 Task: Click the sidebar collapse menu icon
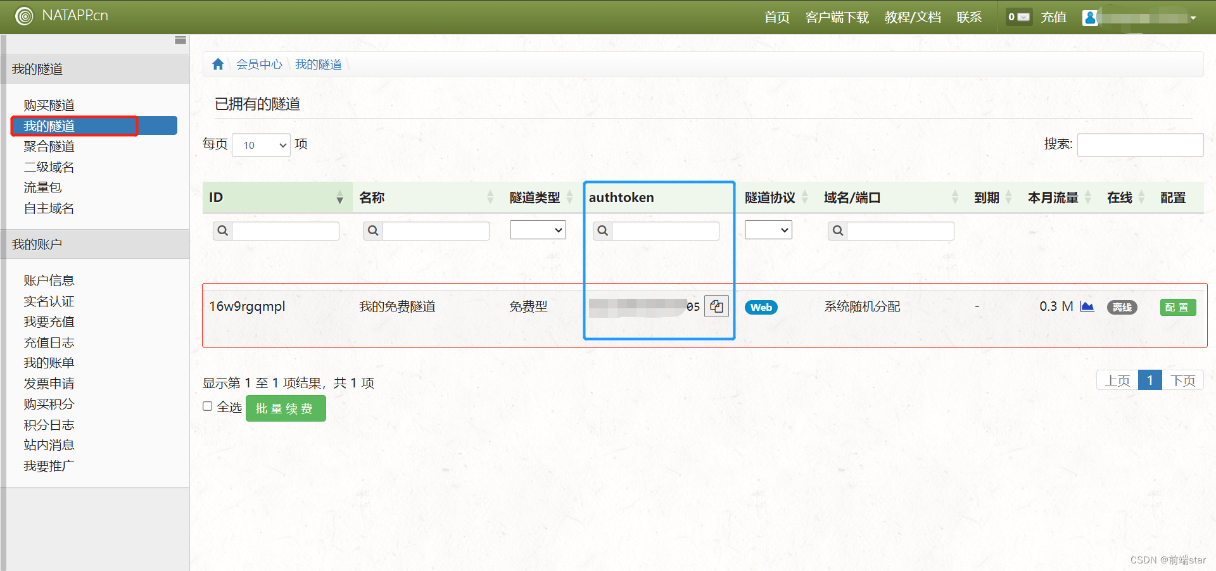pyautogui.click(x=180, y=40)
